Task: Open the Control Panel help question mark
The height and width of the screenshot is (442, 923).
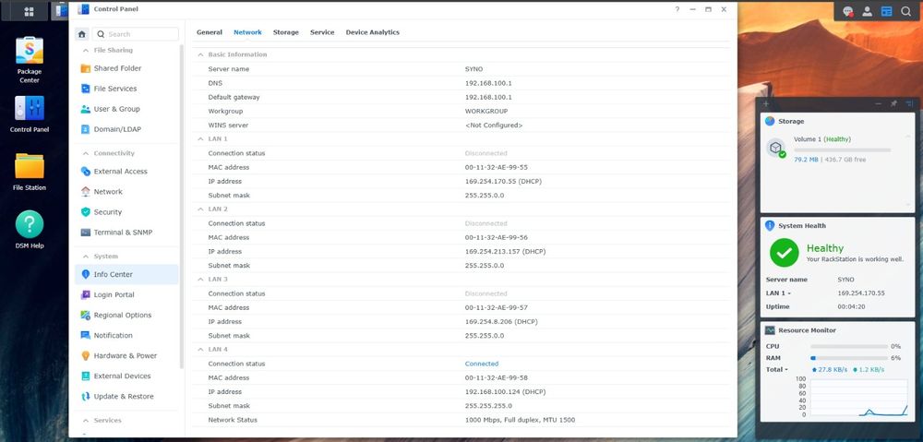Action: click(677, 9)
